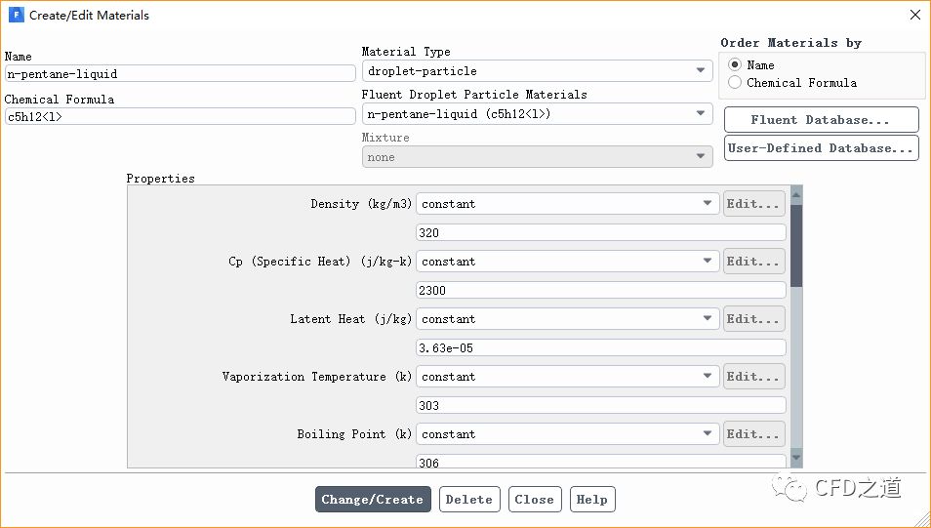Viewport: 931px width, 528px height.
Task: Open Fluent Database button
Action: coord(821,120)
